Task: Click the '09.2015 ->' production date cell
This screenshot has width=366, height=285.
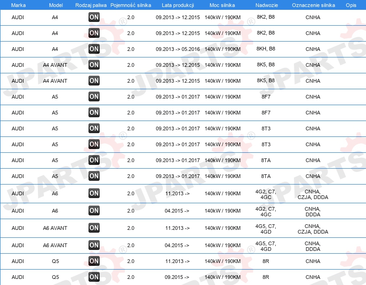Action: (177, 277)
